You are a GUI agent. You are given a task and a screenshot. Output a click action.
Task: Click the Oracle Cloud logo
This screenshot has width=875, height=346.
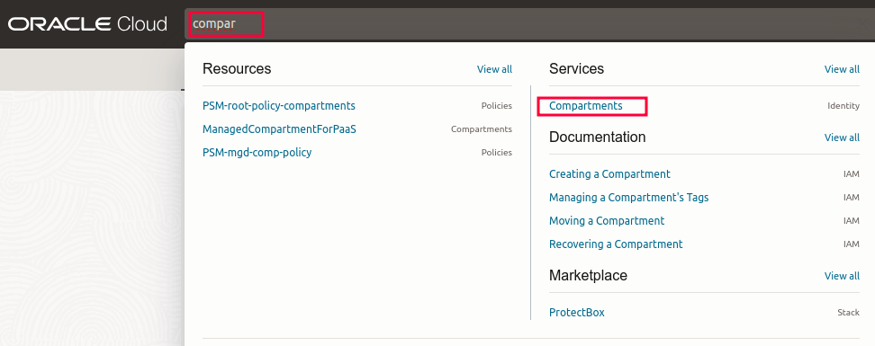[x=87, y=24]
